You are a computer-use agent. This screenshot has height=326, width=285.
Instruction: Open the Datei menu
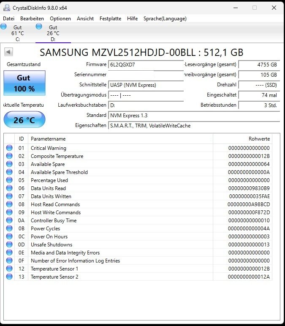click(9, 19)
